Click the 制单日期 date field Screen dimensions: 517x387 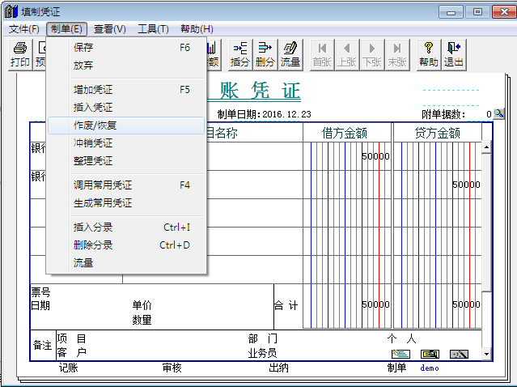click(283, 114)
